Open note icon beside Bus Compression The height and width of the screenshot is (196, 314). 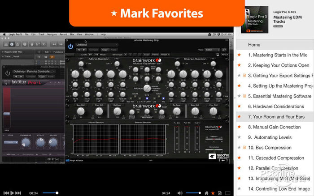coord(244,148)
